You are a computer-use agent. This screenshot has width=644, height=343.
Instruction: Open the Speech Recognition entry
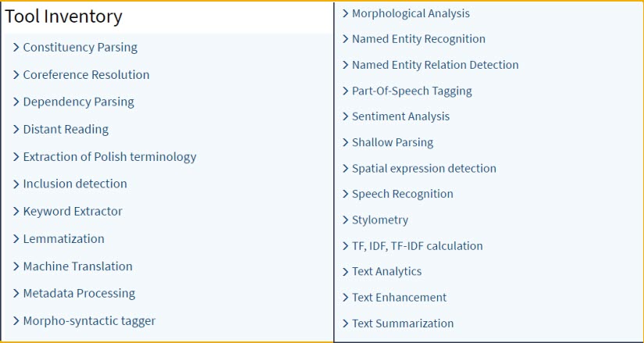[x=402, y=195]
